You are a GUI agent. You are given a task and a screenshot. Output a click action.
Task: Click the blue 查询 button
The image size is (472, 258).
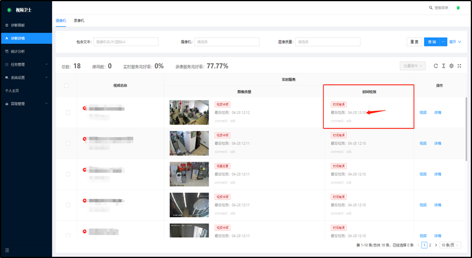pos(432,42)
